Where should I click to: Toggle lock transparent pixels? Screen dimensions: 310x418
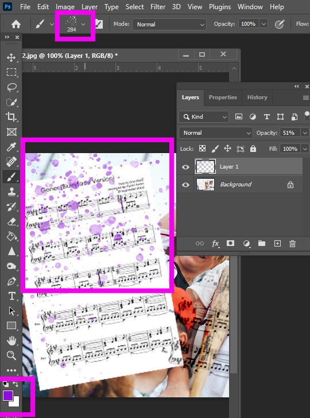point(203,149)
